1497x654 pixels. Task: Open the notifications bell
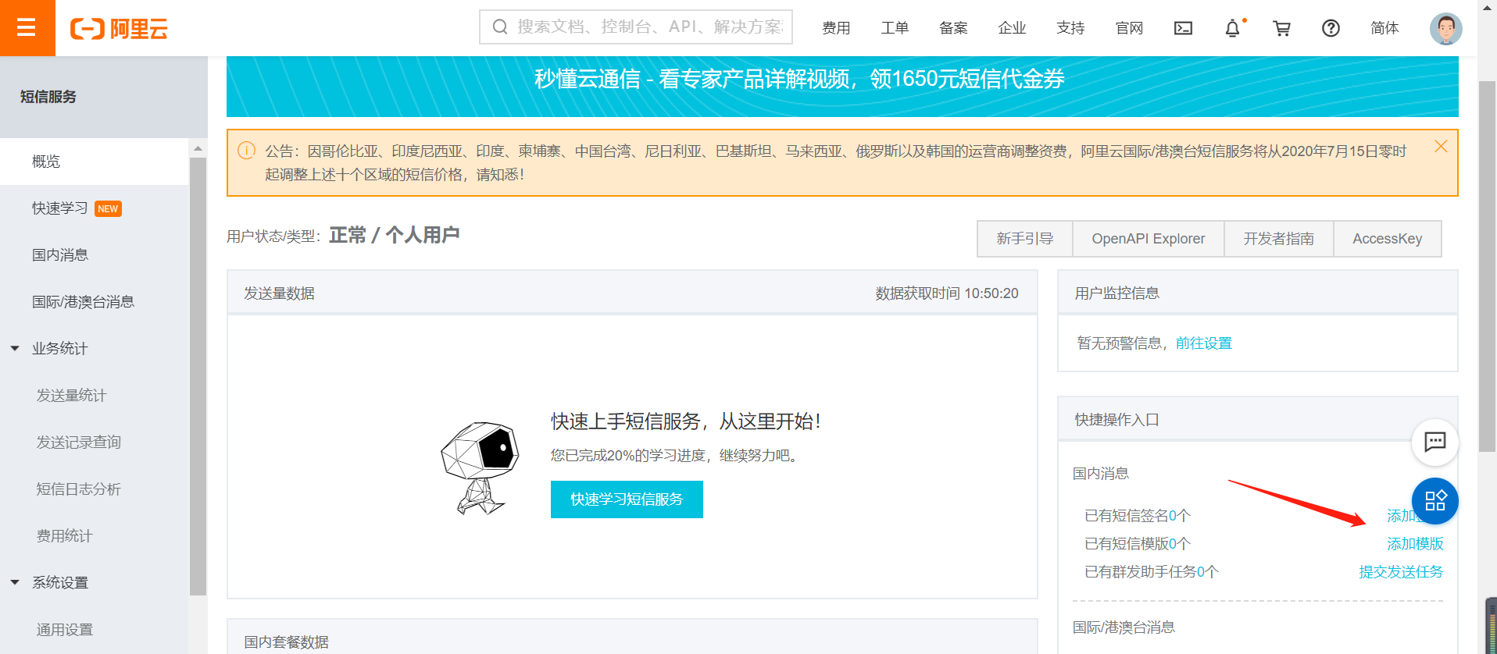(1232, 28)
